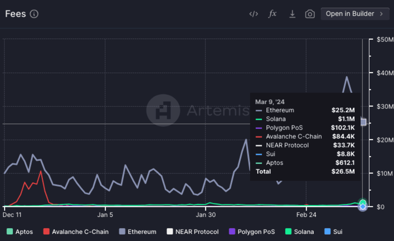Hide the Avalanche C-Chain series

click(x=76, y=232)
